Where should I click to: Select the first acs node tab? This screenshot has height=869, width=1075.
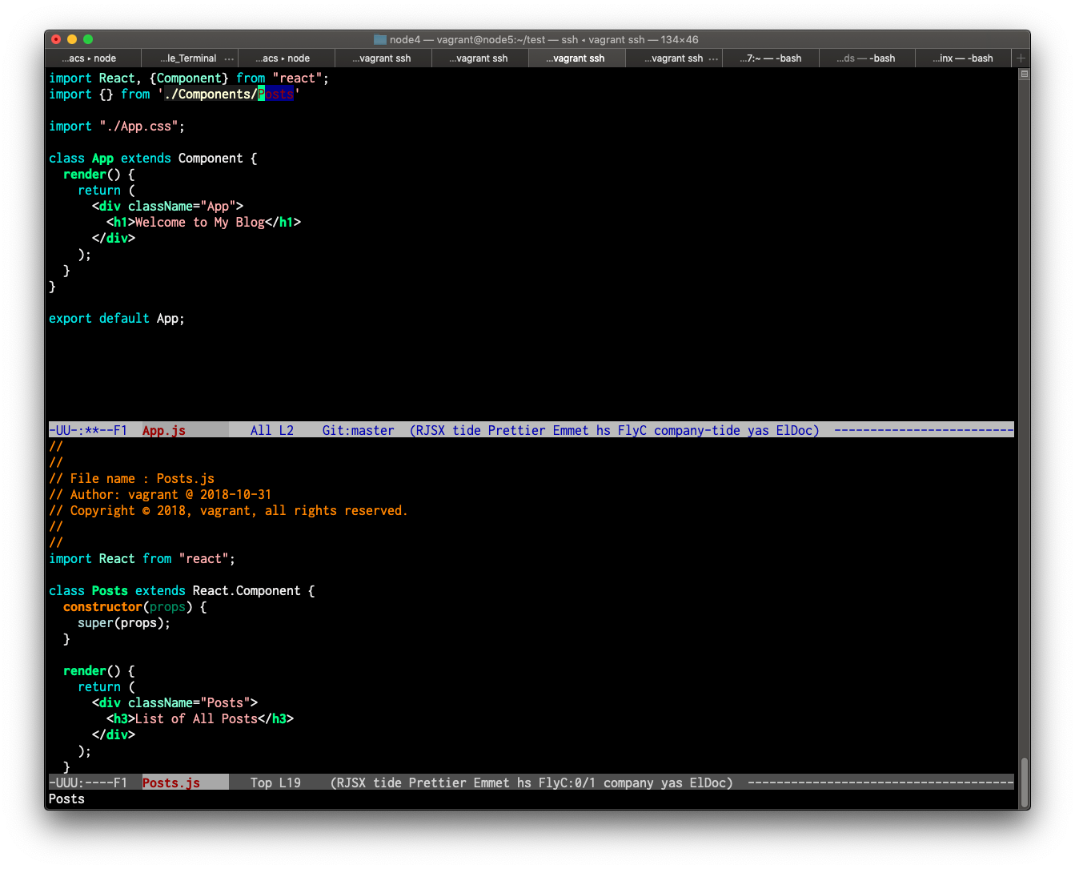pyautogui.click(x=90, y=58)
